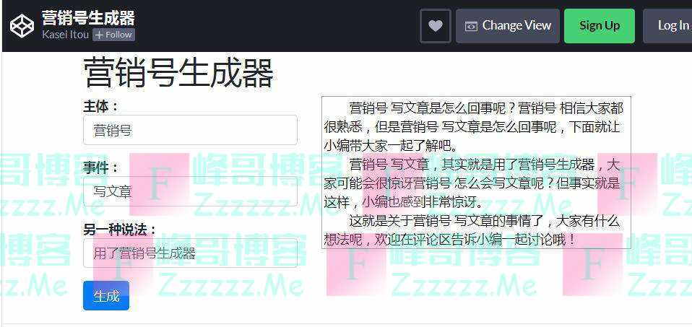Click the green Sign Up button

[x=600, y=26]
